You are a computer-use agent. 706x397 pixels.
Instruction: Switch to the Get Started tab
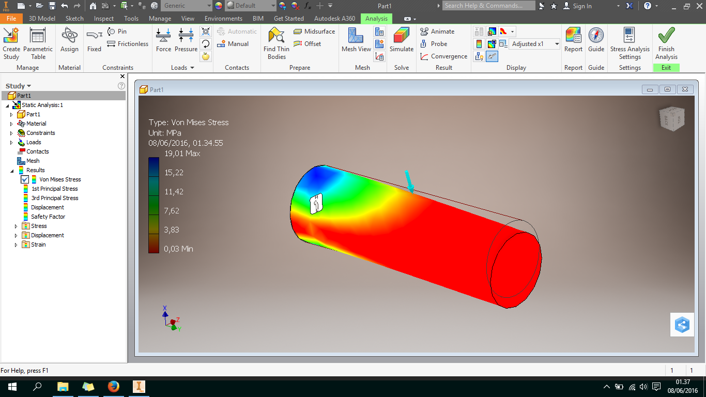tap(289, 19)
